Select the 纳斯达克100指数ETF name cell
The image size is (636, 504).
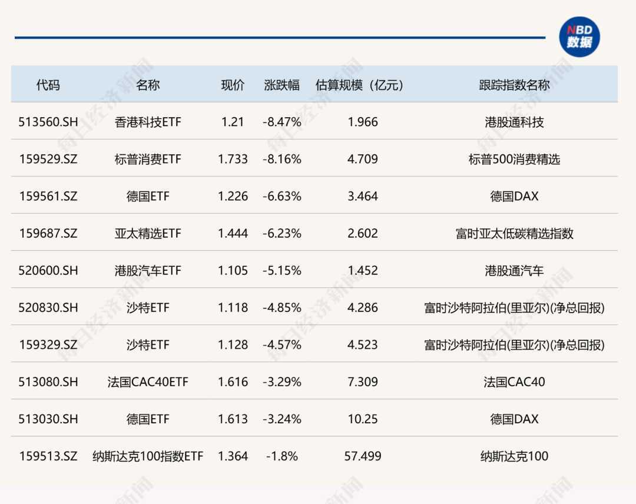(148, 456)
